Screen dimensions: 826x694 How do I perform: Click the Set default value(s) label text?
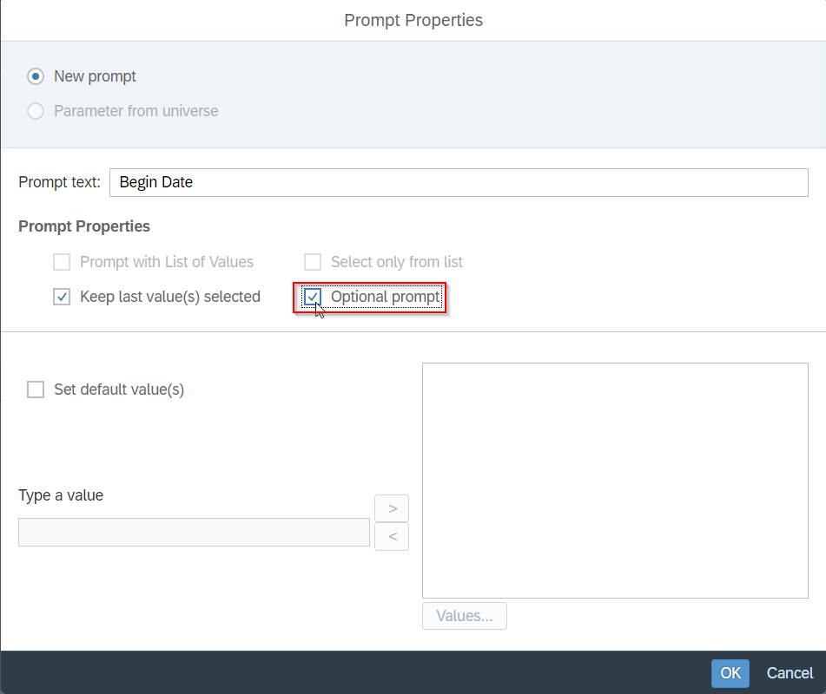(119, 390)
